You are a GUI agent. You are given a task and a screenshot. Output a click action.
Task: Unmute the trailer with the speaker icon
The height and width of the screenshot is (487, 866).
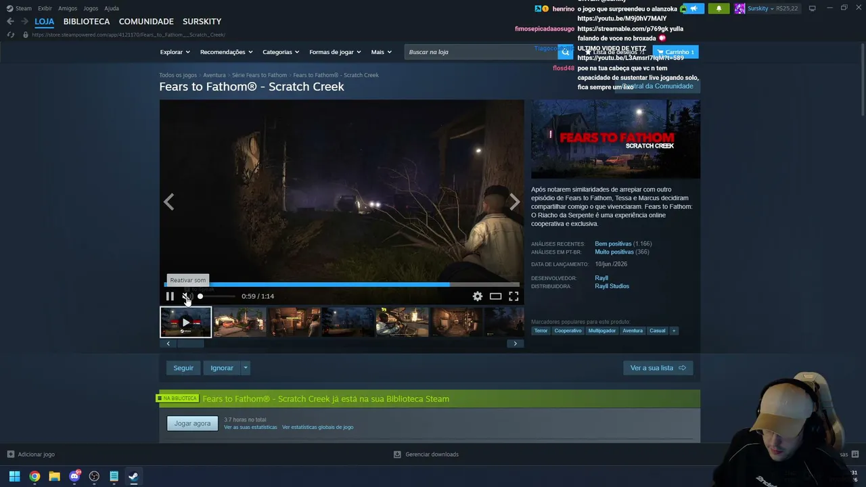pos(187,296)
